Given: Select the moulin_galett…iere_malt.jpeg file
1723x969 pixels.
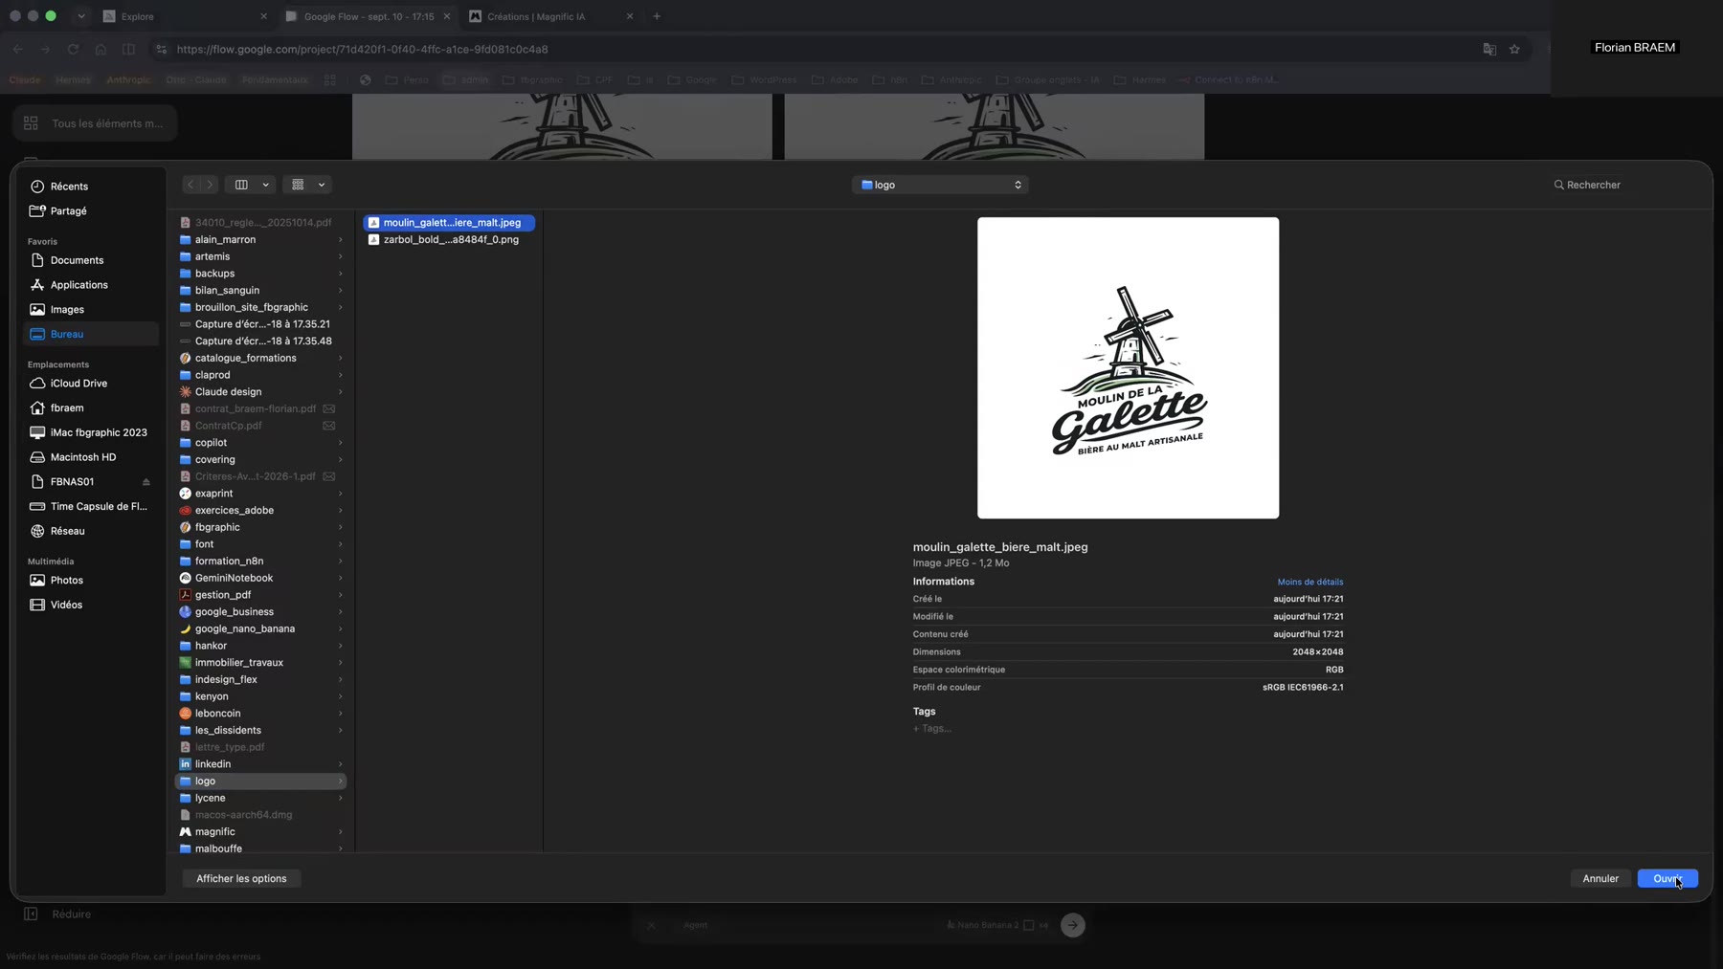Looking at the screenshot, I should (x=449, y=223).
